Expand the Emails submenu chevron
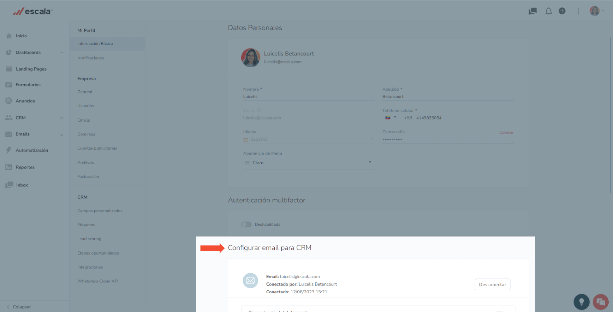The width and height of the screenshot is (613, 312). (x=62, y=135)
